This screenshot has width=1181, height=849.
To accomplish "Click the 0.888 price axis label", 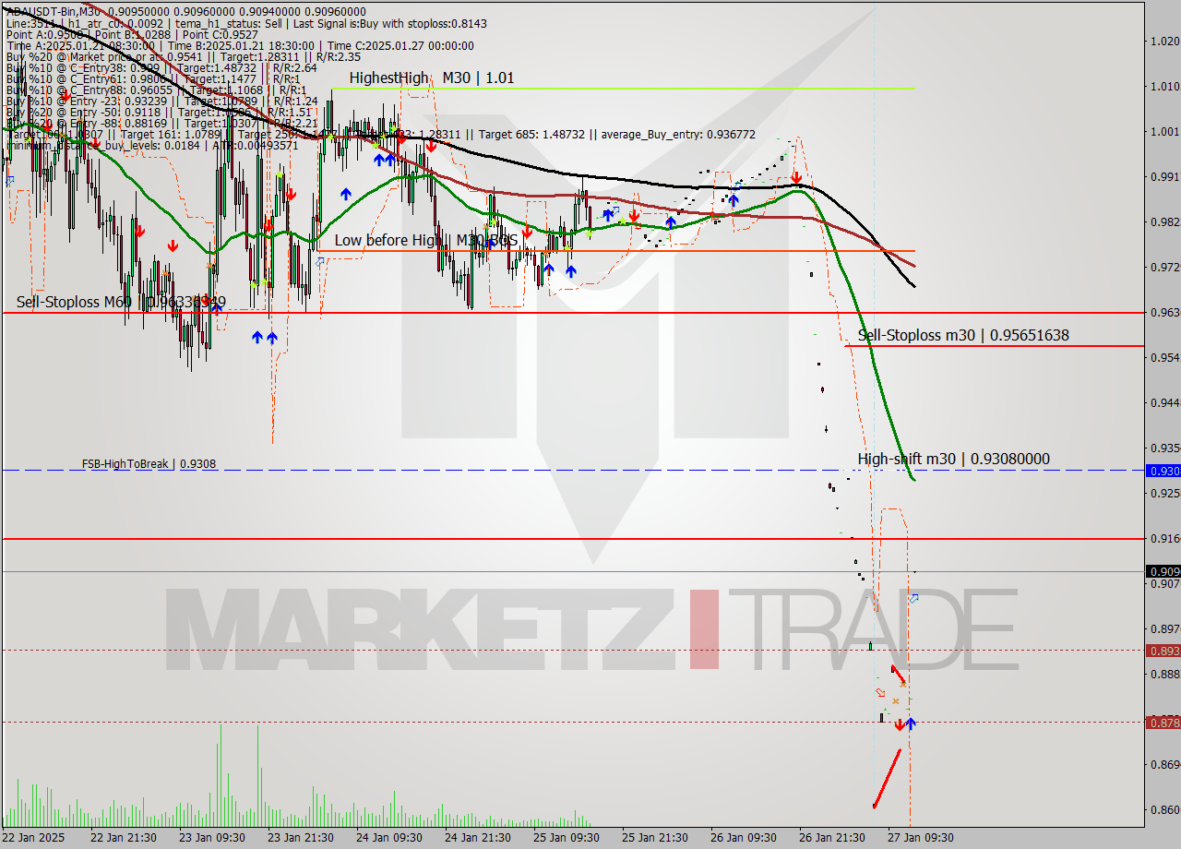I will pyautogui.click(x=1165, y=675).
